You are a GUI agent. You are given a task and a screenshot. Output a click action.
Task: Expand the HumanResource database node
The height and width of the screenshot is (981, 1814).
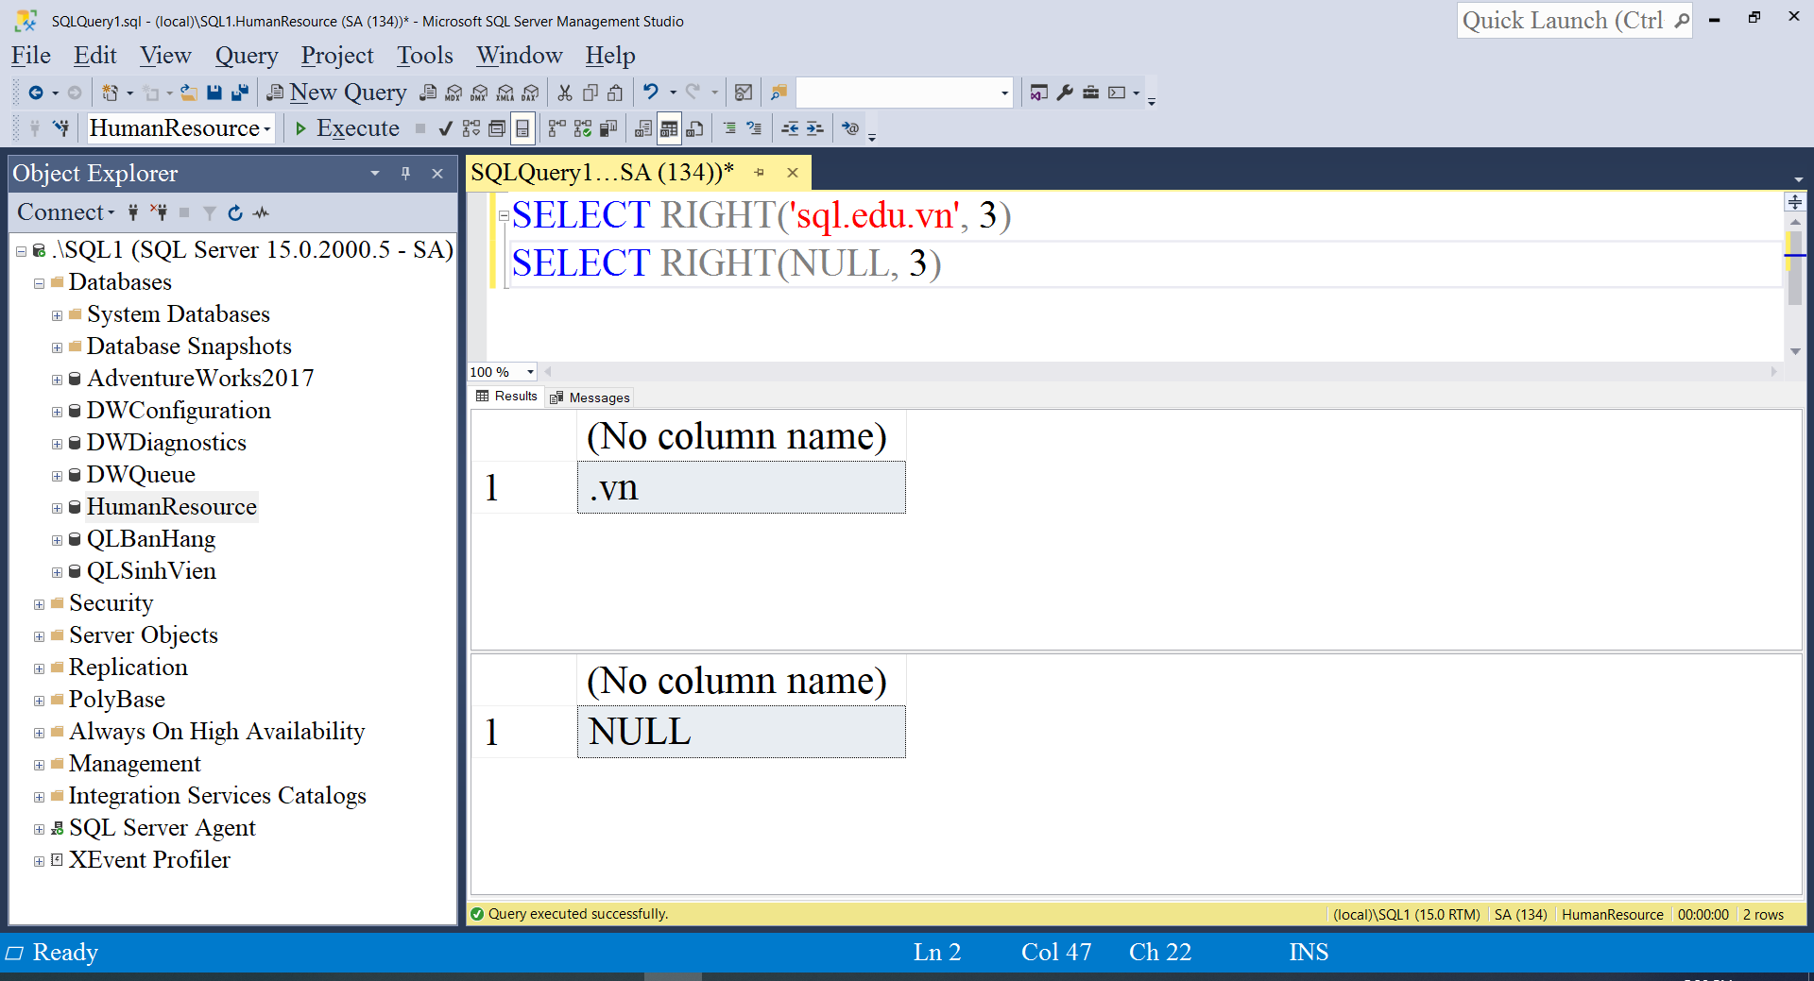click(56, 507)
